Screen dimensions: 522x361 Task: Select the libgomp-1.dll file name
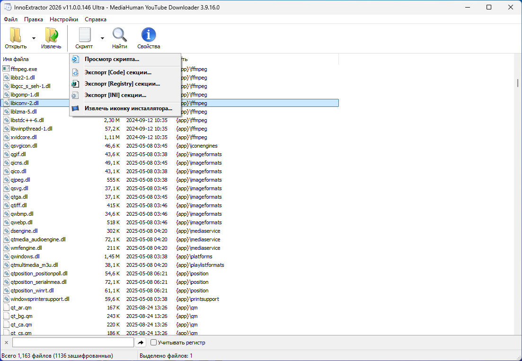click(25, 95)
